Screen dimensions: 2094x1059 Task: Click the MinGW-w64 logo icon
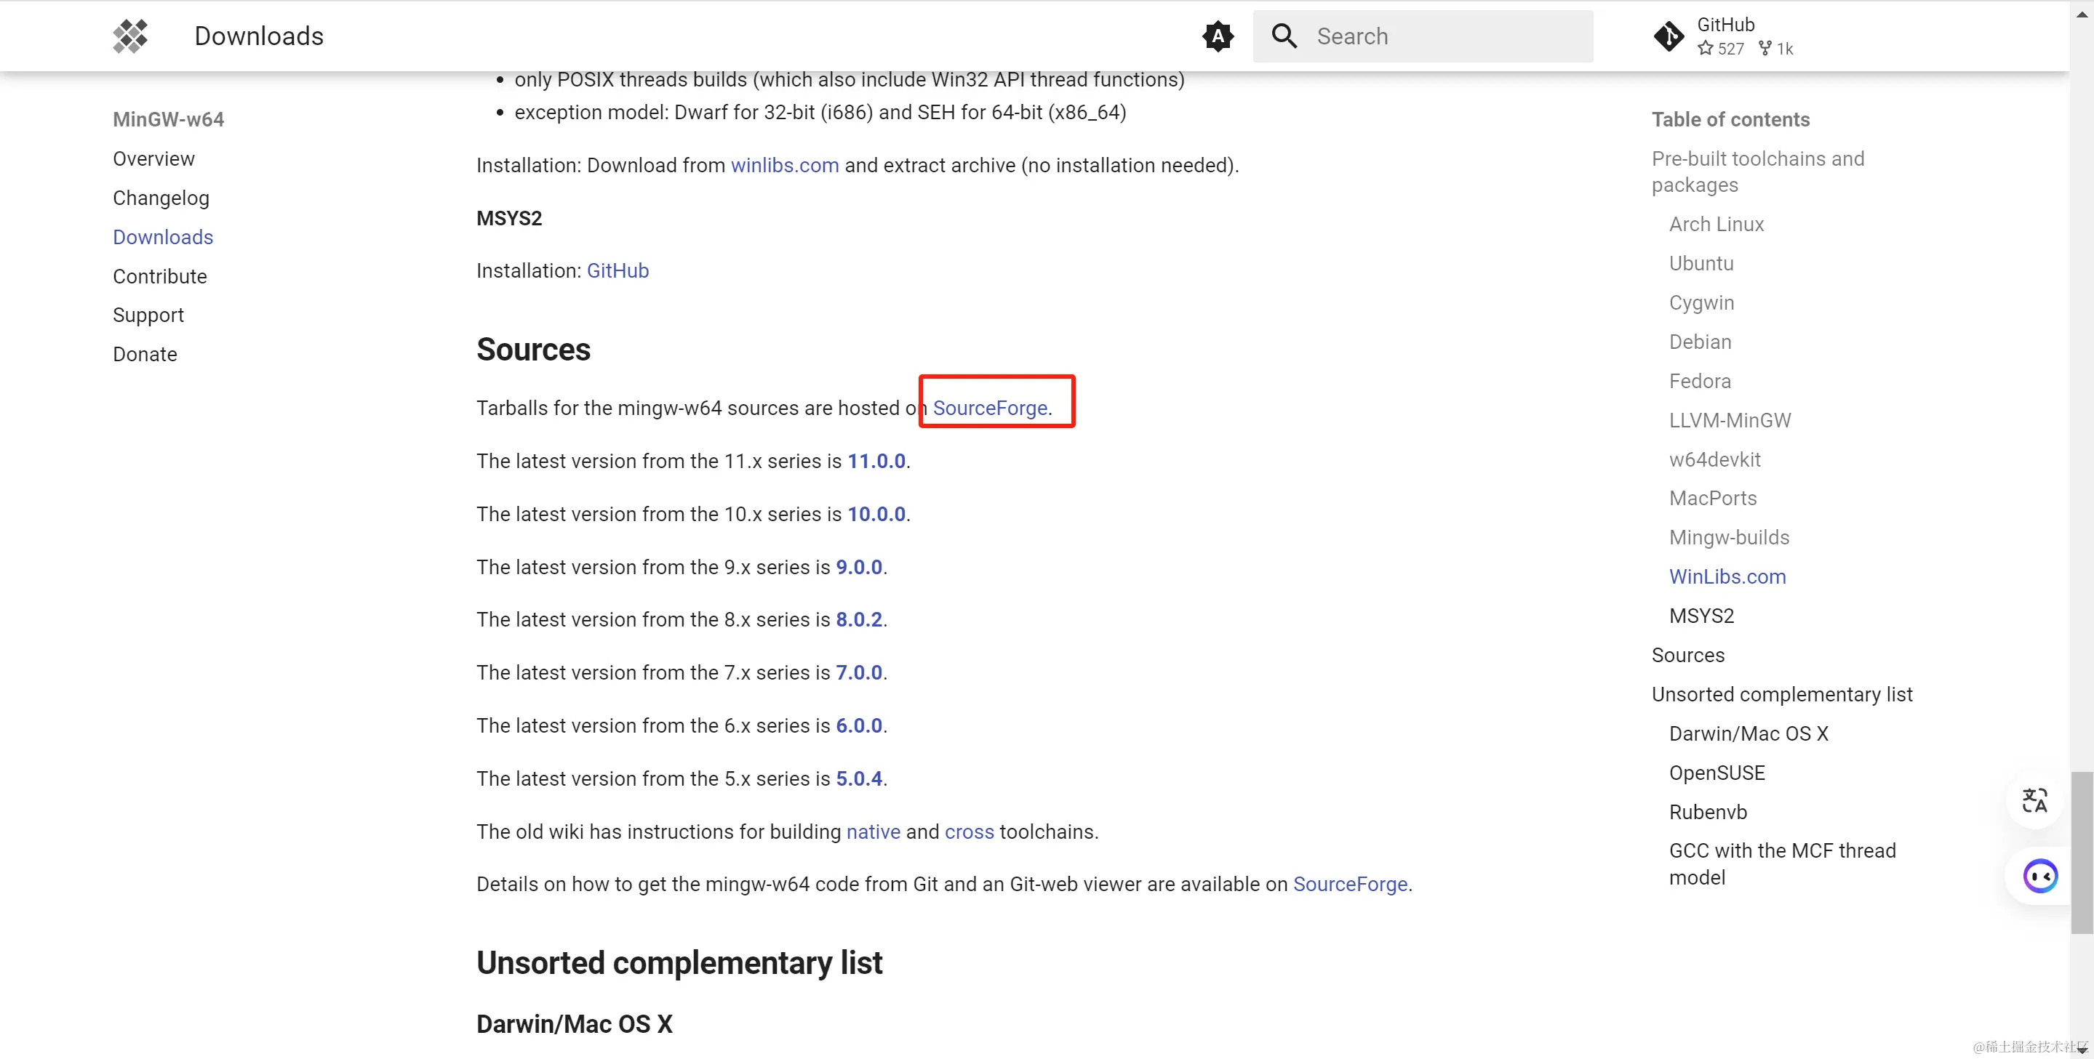tap(130, 36)
